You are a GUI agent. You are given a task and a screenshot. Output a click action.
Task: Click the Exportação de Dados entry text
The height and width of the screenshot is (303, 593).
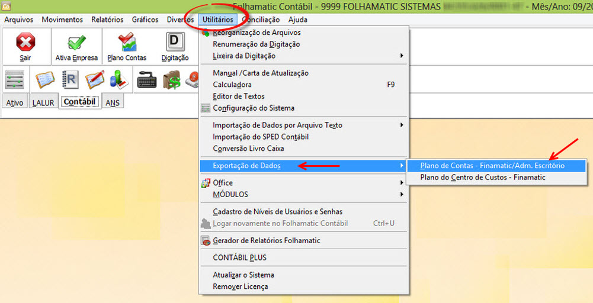(x=247, y=166)
